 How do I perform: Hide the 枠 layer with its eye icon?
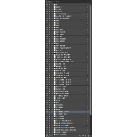click(47, 5)
